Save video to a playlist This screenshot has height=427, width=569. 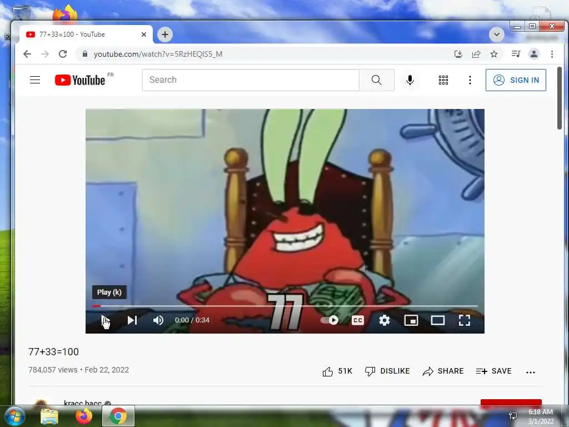tap(493, 371)
